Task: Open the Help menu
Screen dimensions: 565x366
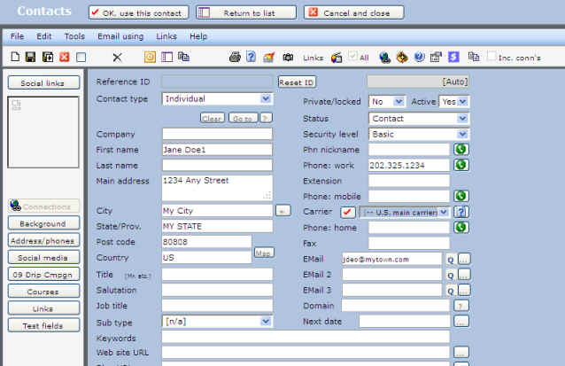Action: point(198,36)
